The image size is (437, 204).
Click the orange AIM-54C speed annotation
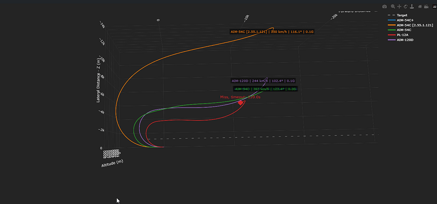[272, 32]
